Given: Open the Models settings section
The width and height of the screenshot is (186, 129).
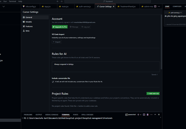Looking at the screenshot, I should pos(35,22).
